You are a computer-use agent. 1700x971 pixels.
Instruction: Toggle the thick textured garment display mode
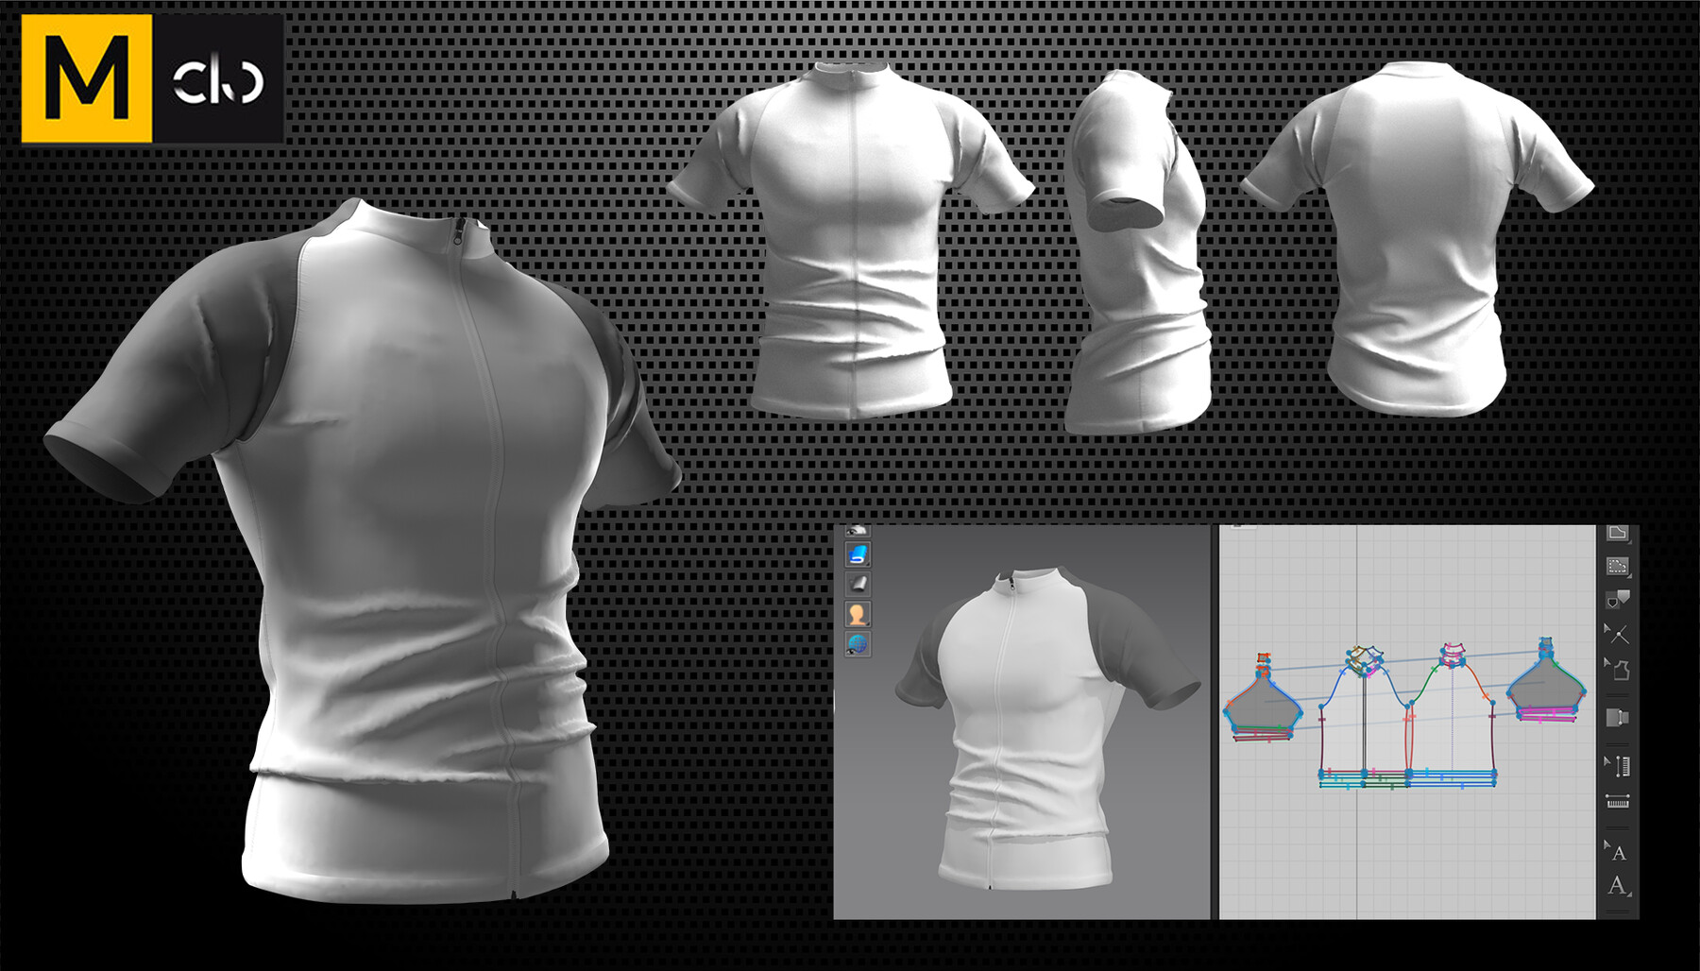coord(858,554)
